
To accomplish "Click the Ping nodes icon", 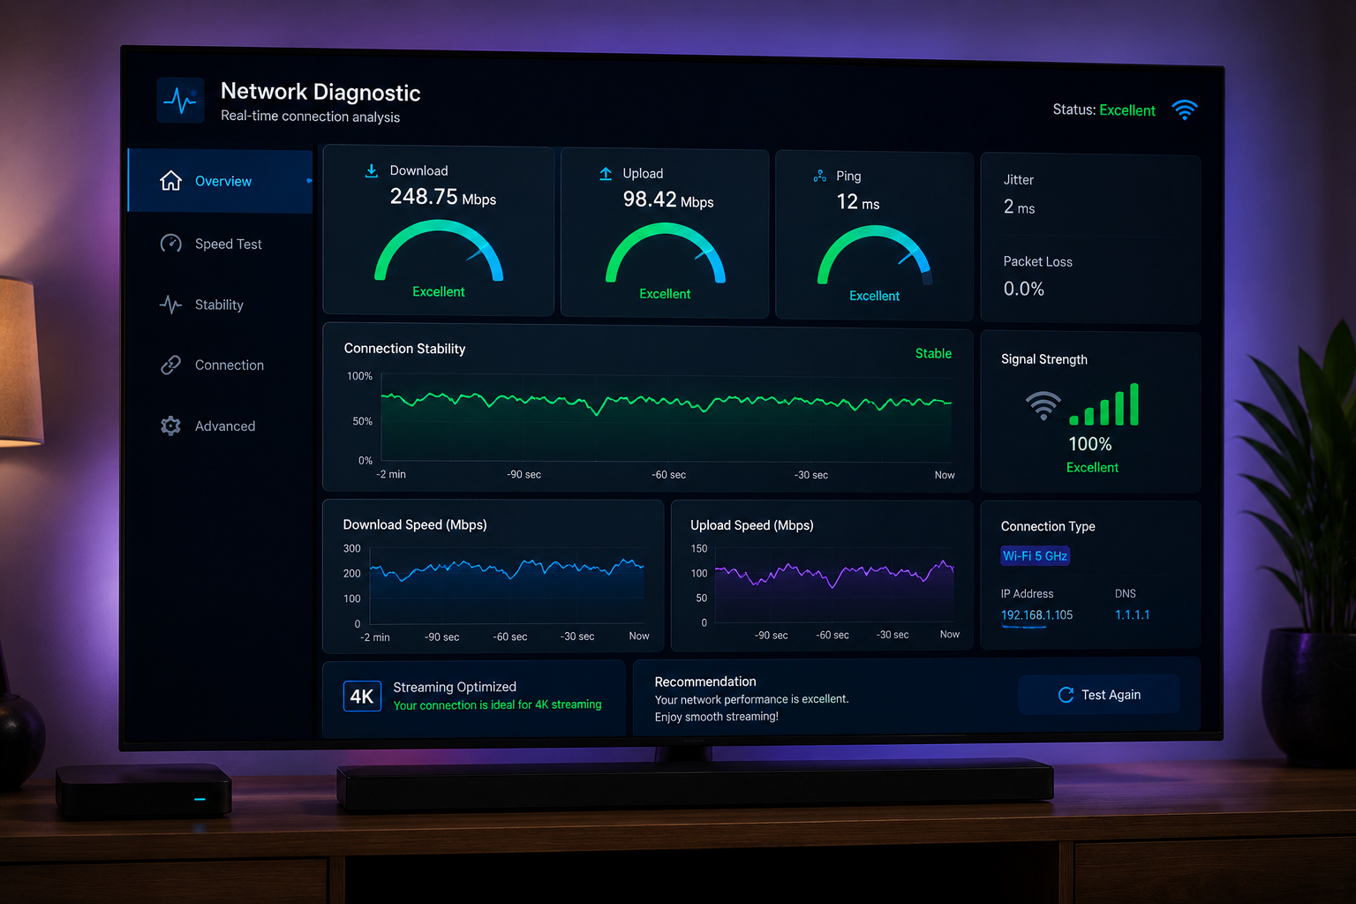I will point(820,177).
